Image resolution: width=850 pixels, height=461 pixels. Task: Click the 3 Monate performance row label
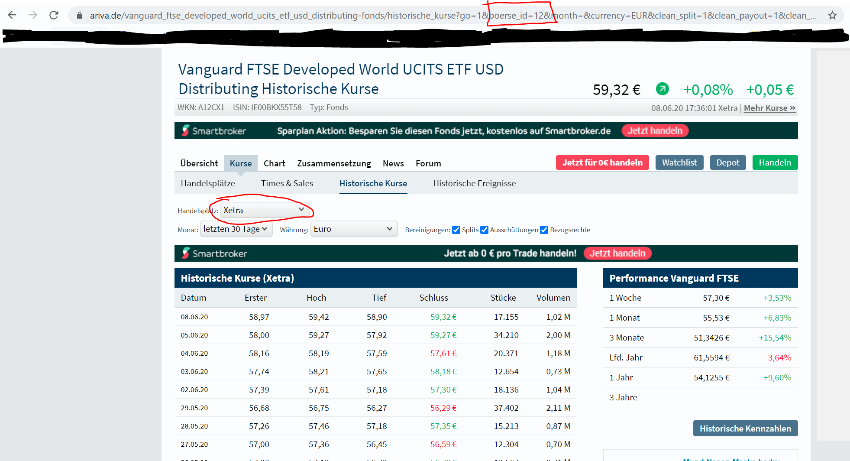point(627,338)
